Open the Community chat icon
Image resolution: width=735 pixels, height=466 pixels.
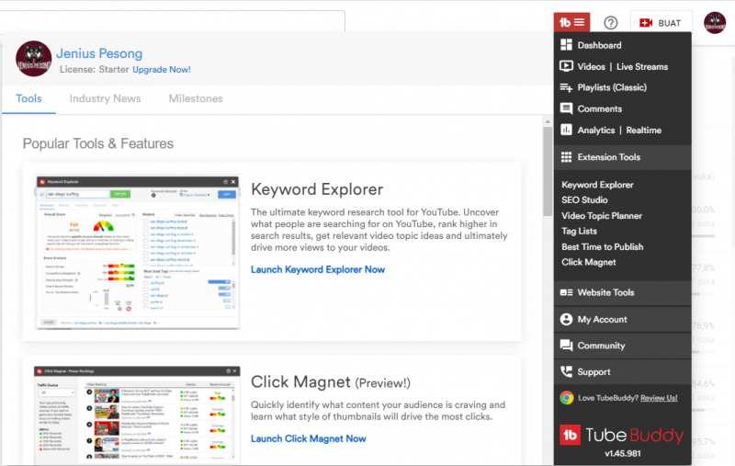click(x=567, y=346)
